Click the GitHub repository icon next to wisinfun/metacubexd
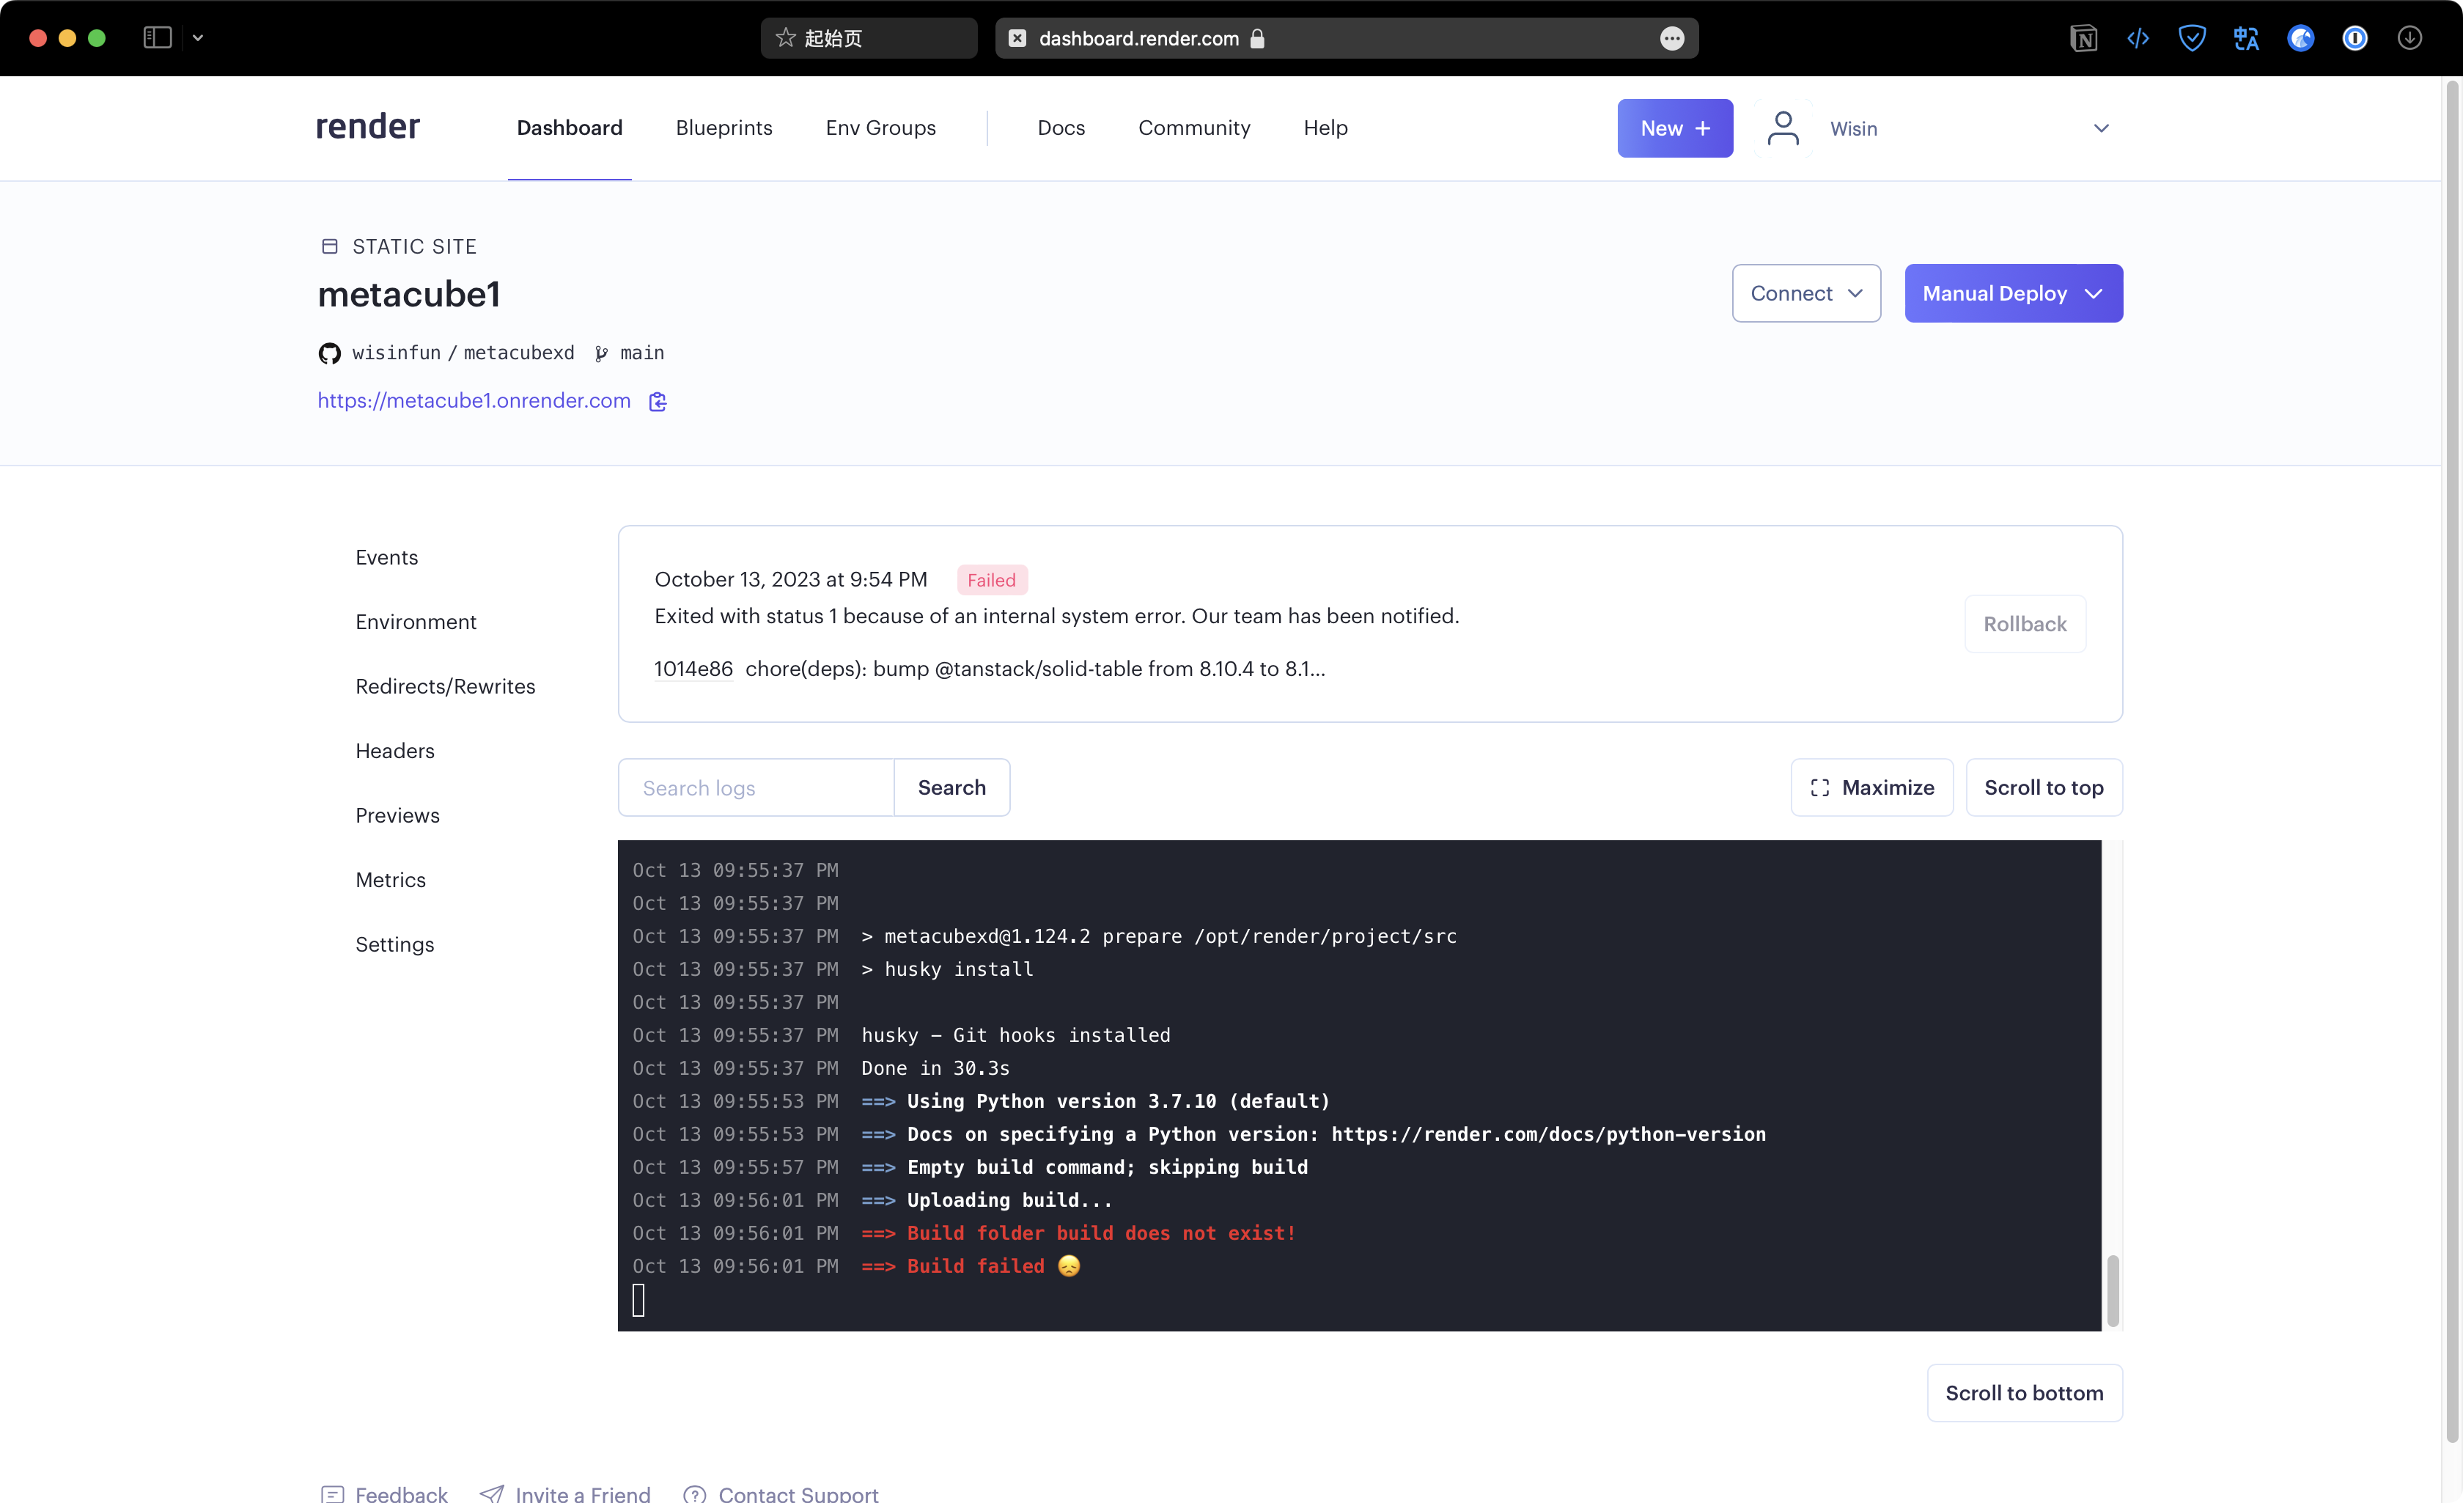Image resolution: width=2463 pixels, height=1503 pixels. point(330,353)
